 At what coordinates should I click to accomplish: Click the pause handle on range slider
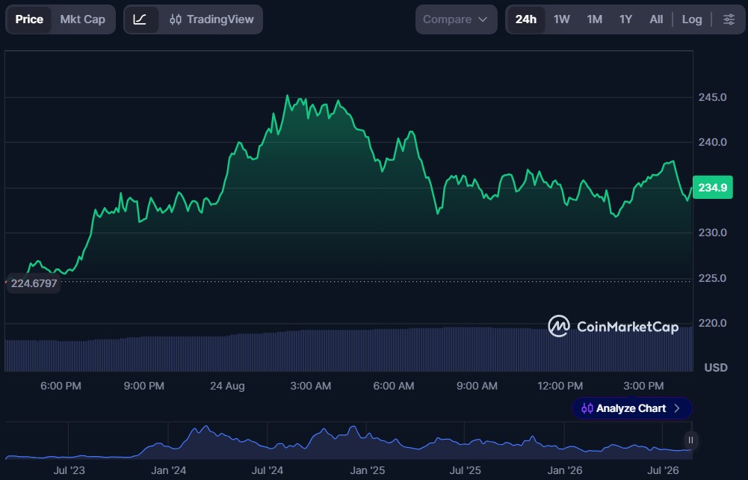pyautogui.click(x=690, y=440)
